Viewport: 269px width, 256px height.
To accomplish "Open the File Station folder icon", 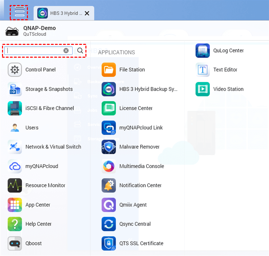I will 109,70.
